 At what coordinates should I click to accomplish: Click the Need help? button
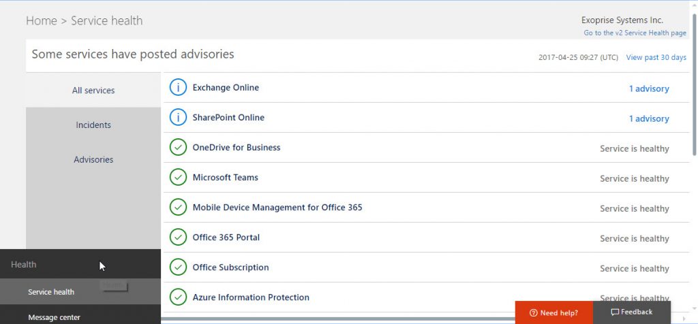point(553,312)
